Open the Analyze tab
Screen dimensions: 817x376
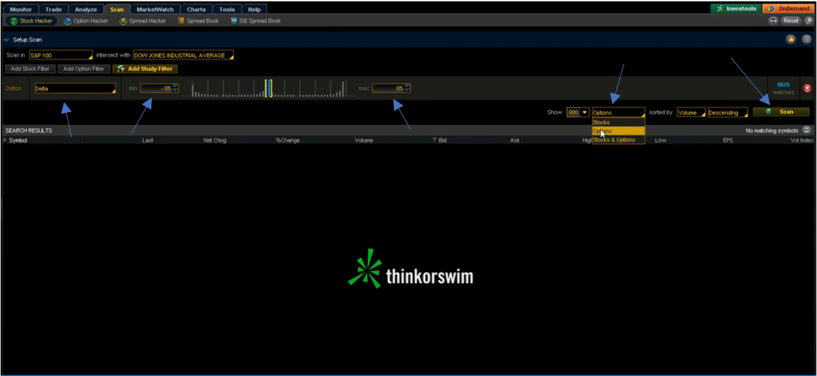(x=86, y=10)
